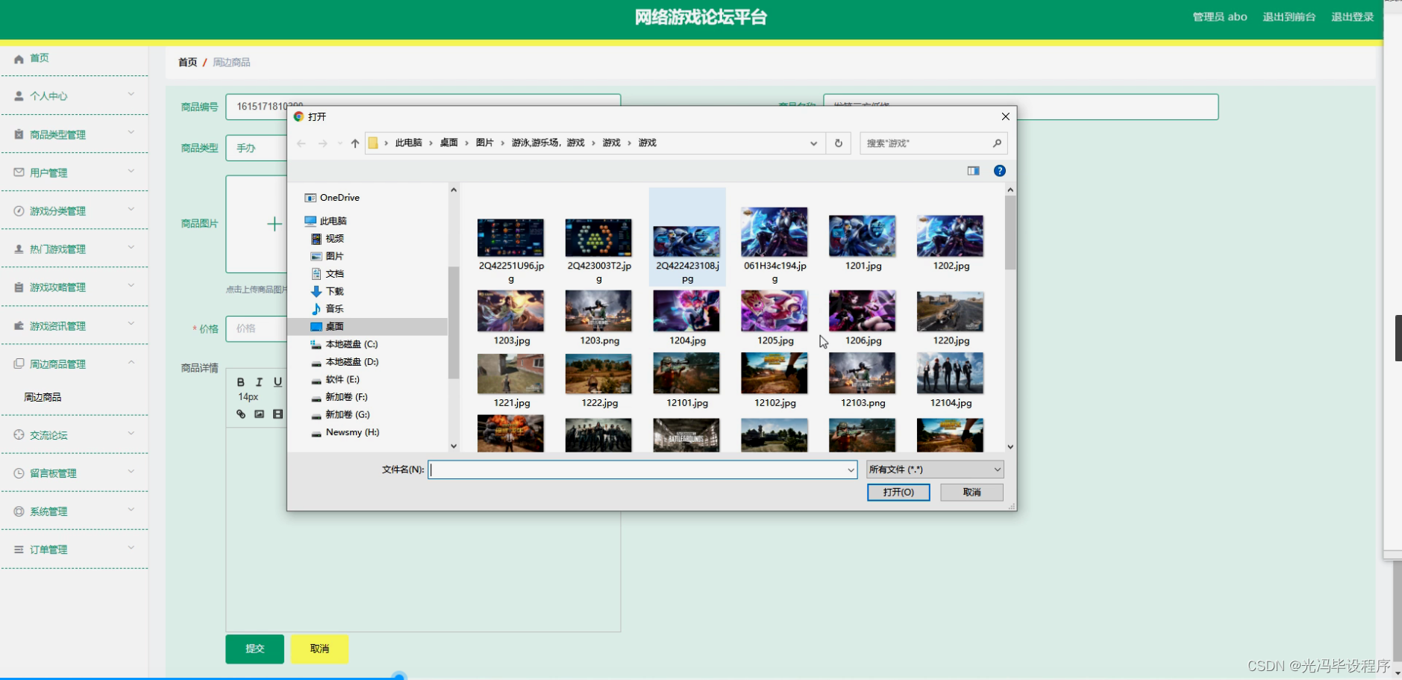Expand 订单管理 sidebar menu
The height and width of the screenshot is (680, 1402).
coord(75,549)
